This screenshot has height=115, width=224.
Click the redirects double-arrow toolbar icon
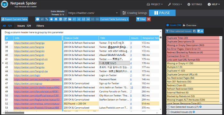(42, 19)
